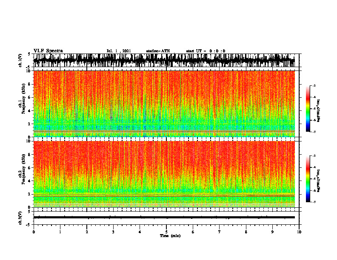Click time axis tick label "3"

click(x=113, y=232)
